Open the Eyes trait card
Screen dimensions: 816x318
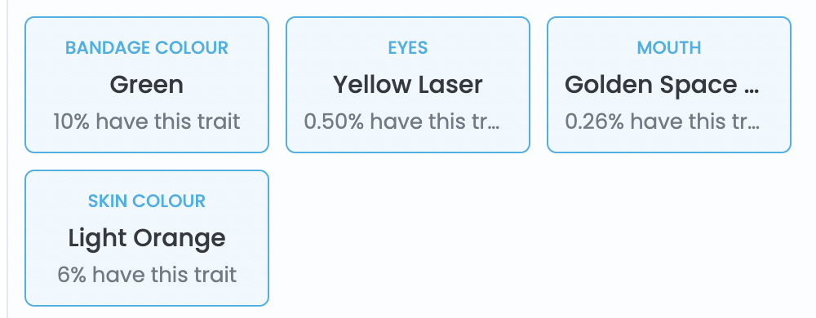[x=408, y=85]
